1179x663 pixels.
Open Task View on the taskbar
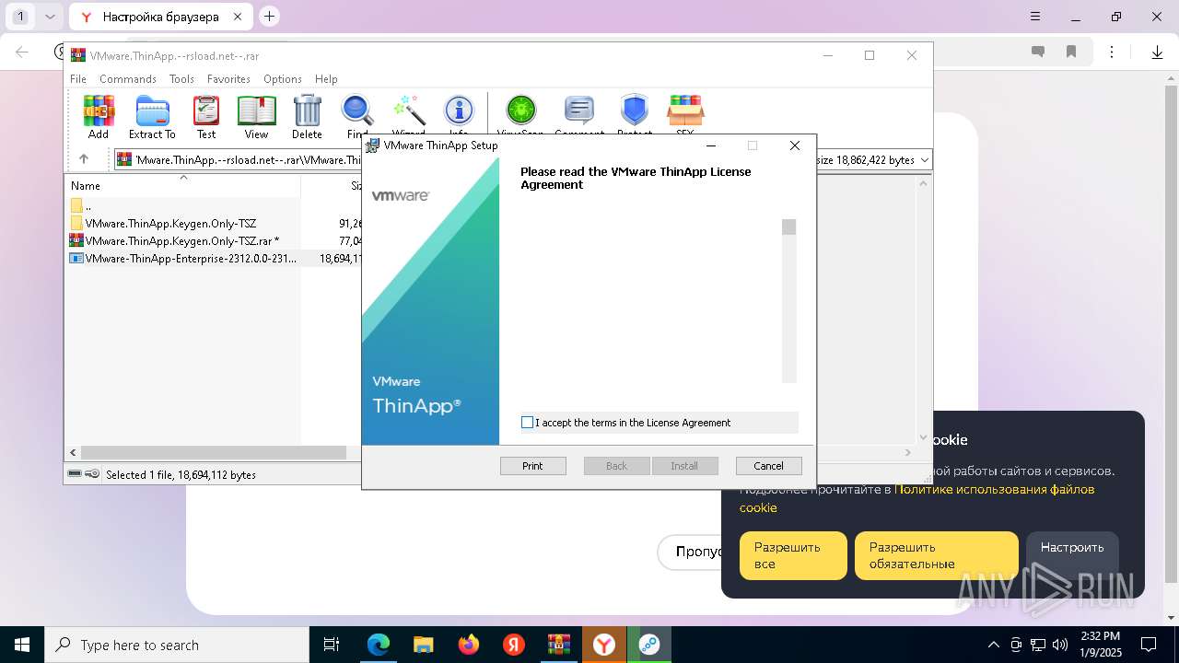pyautogui.click(x=333, y=645)
